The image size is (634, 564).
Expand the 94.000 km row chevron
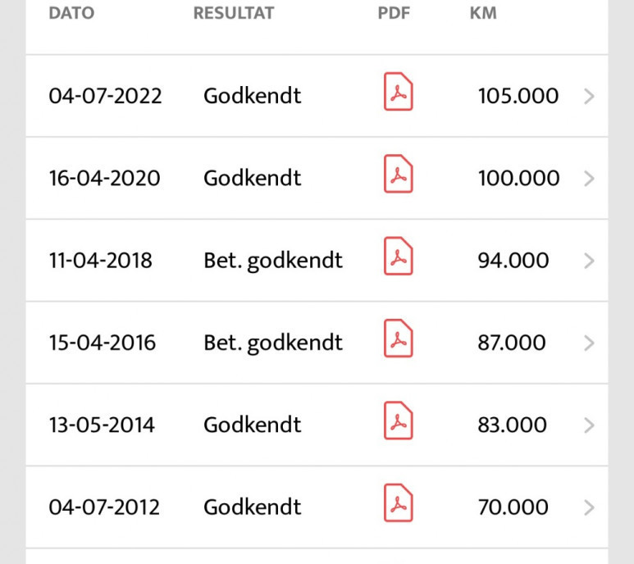tap(589, 261)
